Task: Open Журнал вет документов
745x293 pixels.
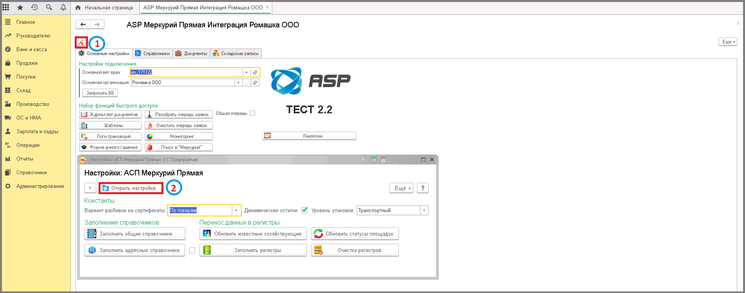Action: [110, 114]
